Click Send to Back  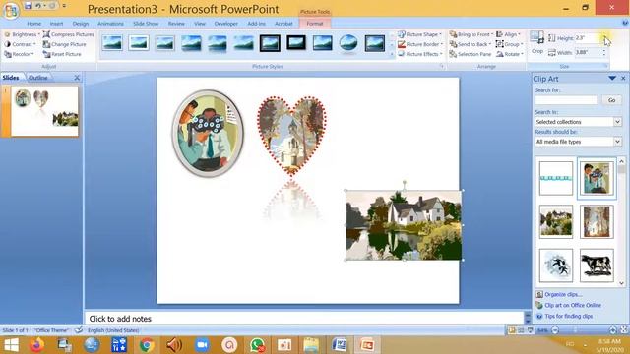[x=471, y=44]
